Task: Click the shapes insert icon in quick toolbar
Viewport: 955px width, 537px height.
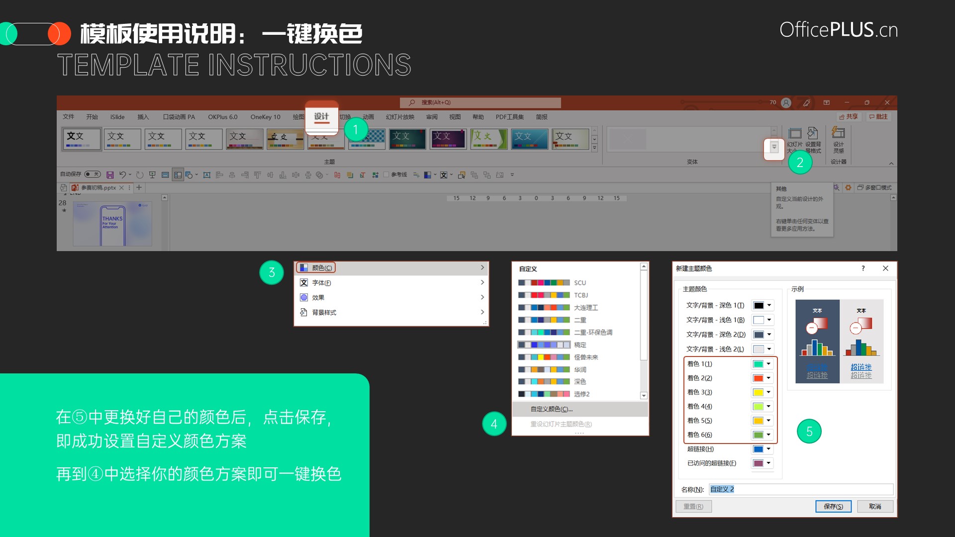Action: [x=189, y=175]
